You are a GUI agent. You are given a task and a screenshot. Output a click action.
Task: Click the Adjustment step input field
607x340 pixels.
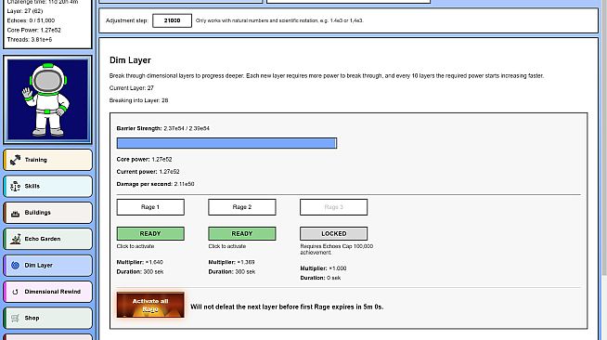(x=172, y=20)
